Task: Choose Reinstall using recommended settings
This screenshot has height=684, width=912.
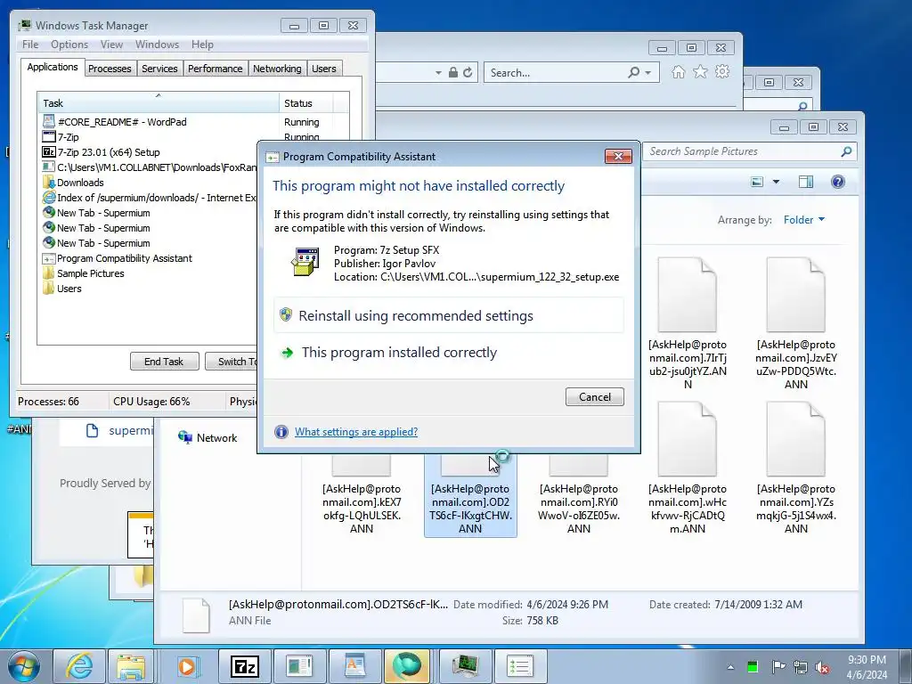Action: coord(449,316)
